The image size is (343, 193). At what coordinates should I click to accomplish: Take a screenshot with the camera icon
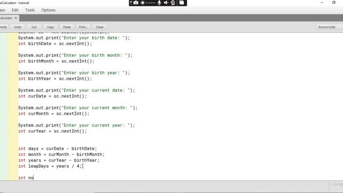[136, 3]
